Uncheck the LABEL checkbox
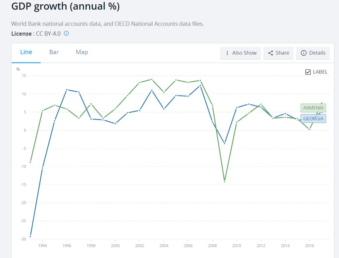The image size is (339, 258). coord(308,72)
